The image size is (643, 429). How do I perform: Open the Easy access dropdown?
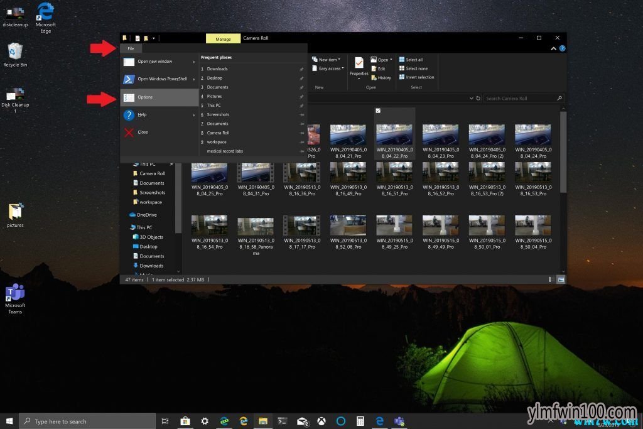(328, 68)
